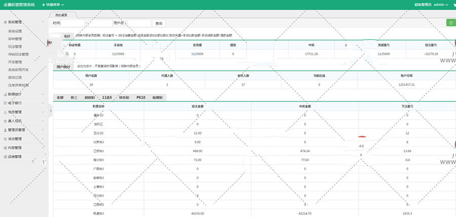Click the 电子银行 sidebar icon
The width and height of the screenshot is (456, 217).
(x=5, y=103)
